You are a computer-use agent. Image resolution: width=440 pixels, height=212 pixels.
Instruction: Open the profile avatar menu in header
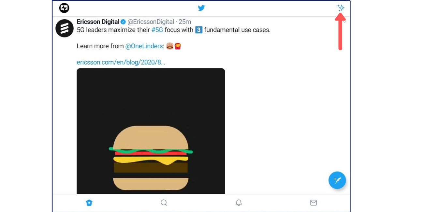[64, 8]
